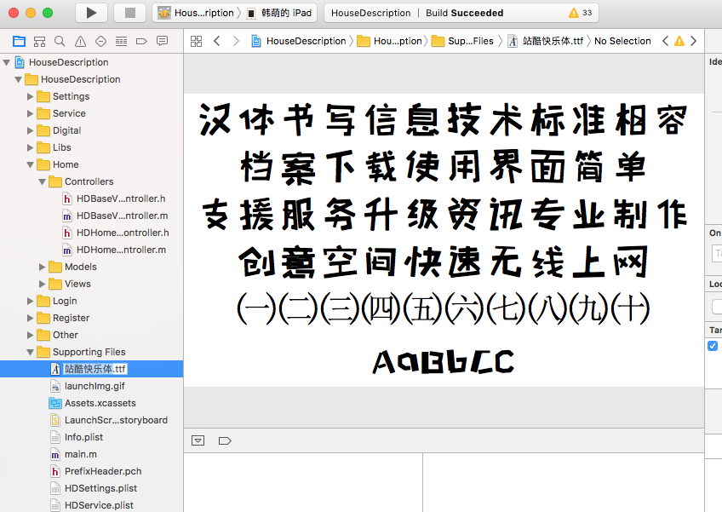Toggle breakpoints activation in debug bar

pyautogui.click(x=225, y=440)
